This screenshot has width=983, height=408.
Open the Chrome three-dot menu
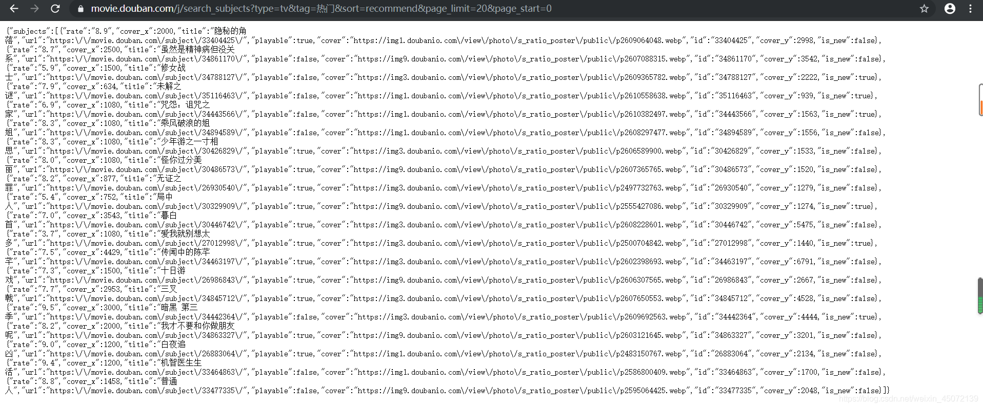(x=970, y=9)
